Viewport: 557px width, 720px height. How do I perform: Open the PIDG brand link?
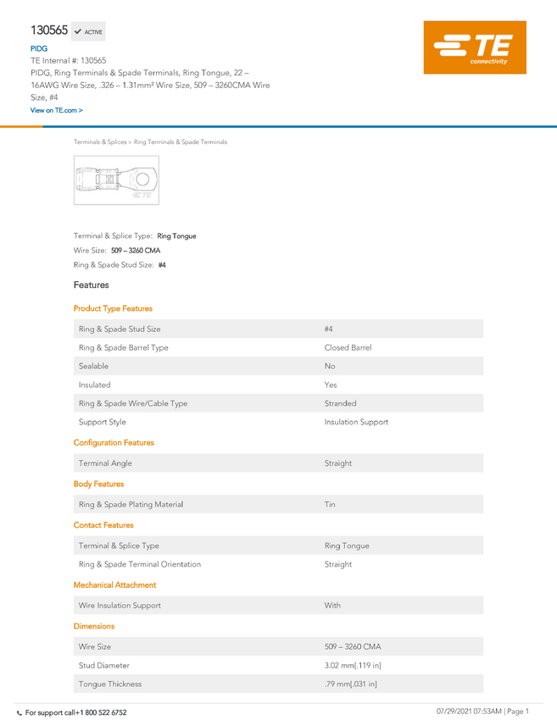point(39,48)
